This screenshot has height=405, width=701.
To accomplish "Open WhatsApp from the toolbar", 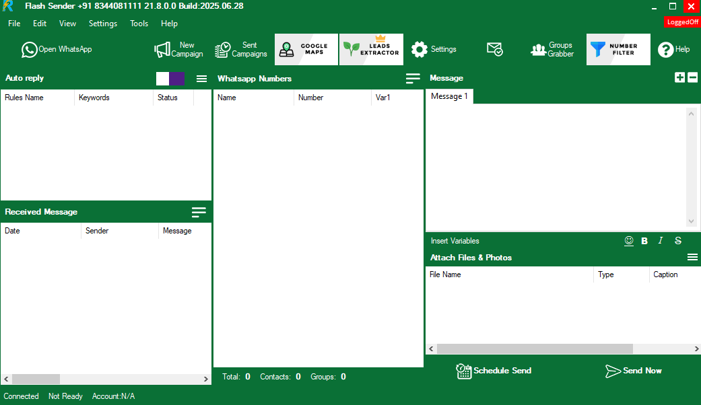I will coord(57,49).
